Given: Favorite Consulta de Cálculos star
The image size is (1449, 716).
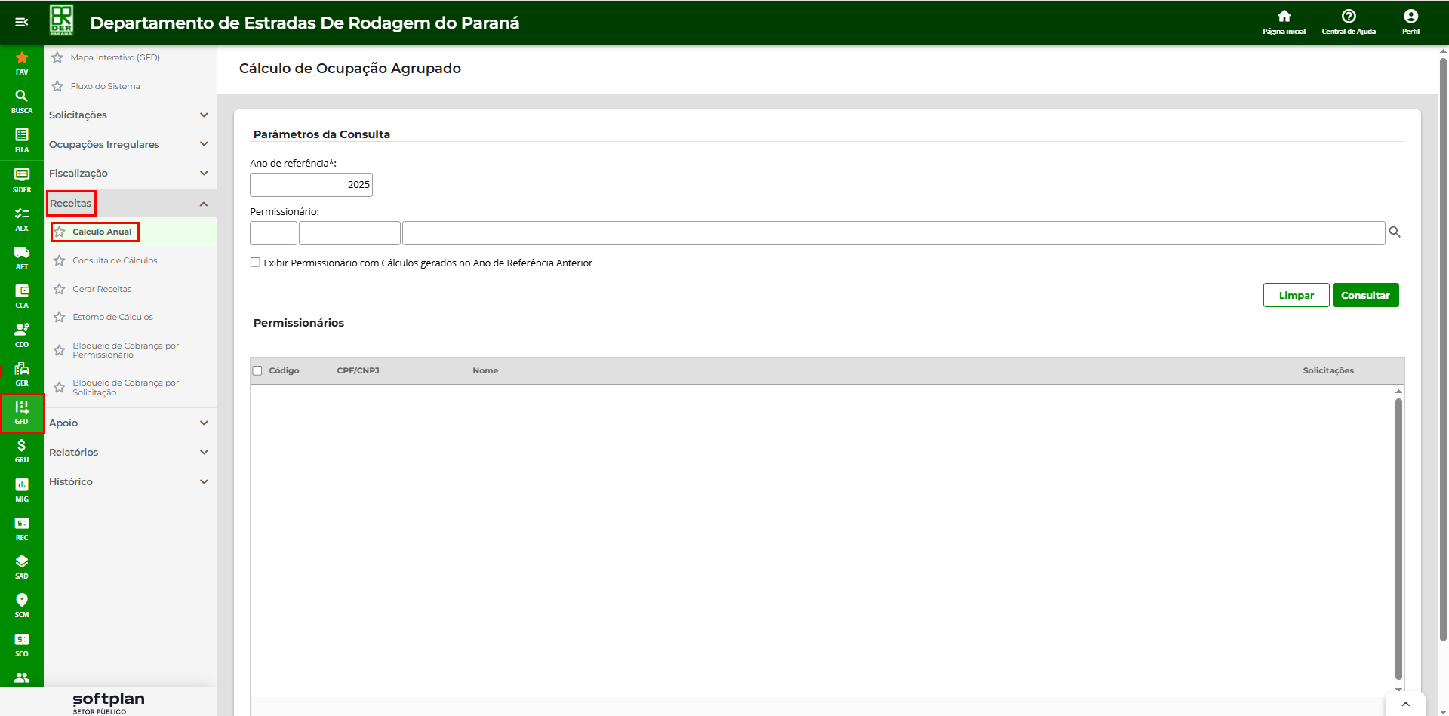Looking at the screenshot, I should tap(60, 260).
